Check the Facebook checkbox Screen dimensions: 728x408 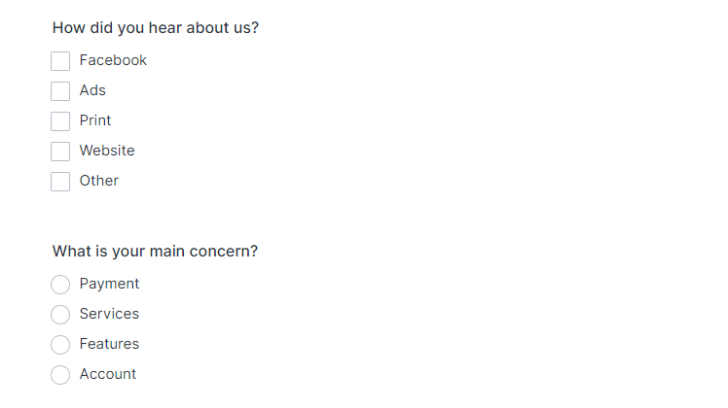pyautogui.click(x=60, y=61)
